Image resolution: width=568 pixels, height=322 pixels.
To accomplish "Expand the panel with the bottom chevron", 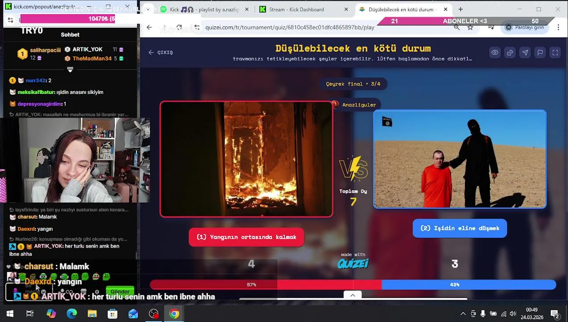I will 352,295.
